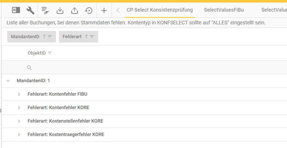Click the list sort/arrange toolbar icon
This screenshot has height=148, width=287.
tap(45, 10)
